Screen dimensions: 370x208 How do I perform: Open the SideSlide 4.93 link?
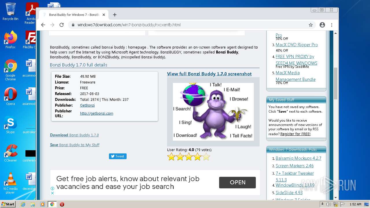click(x=289, y=193)
